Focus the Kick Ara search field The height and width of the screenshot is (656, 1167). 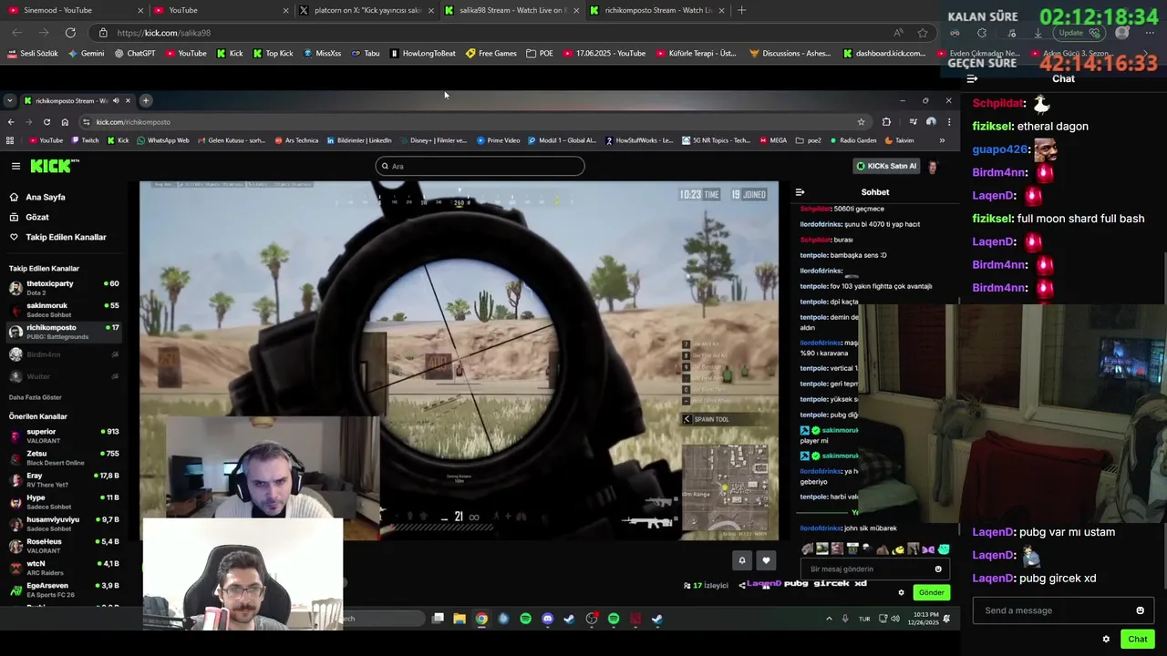pyautogui.click(x=480, y=166)
